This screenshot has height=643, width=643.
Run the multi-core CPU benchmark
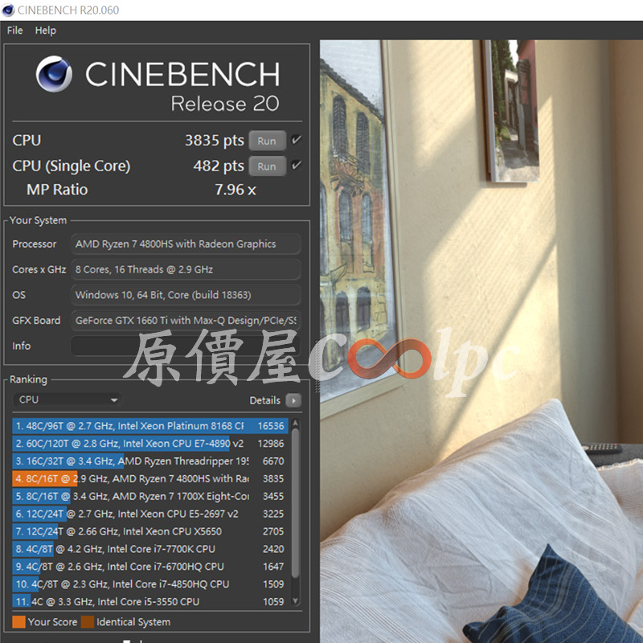click(x=267, y=141)
